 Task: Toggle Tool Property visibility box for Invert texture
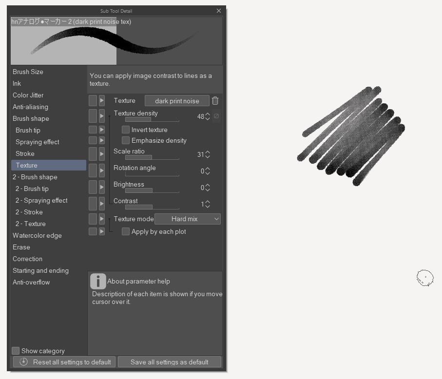[x=93, y=130]
